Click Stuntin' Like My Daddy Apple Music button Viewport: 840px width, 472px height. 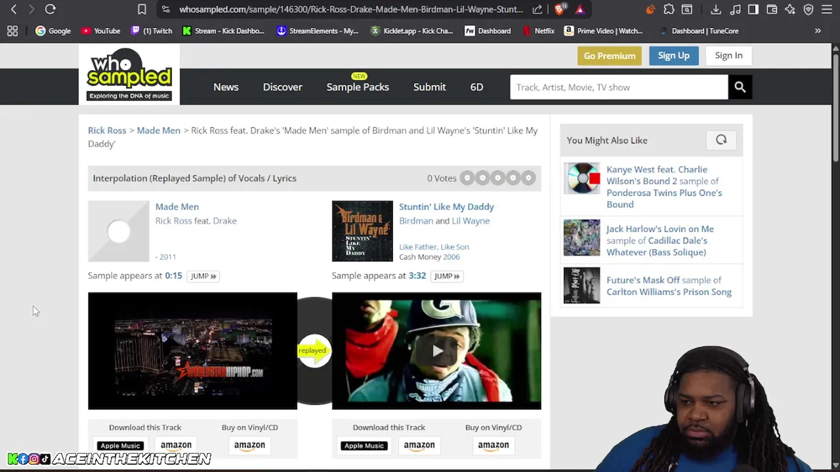[364, 446]
